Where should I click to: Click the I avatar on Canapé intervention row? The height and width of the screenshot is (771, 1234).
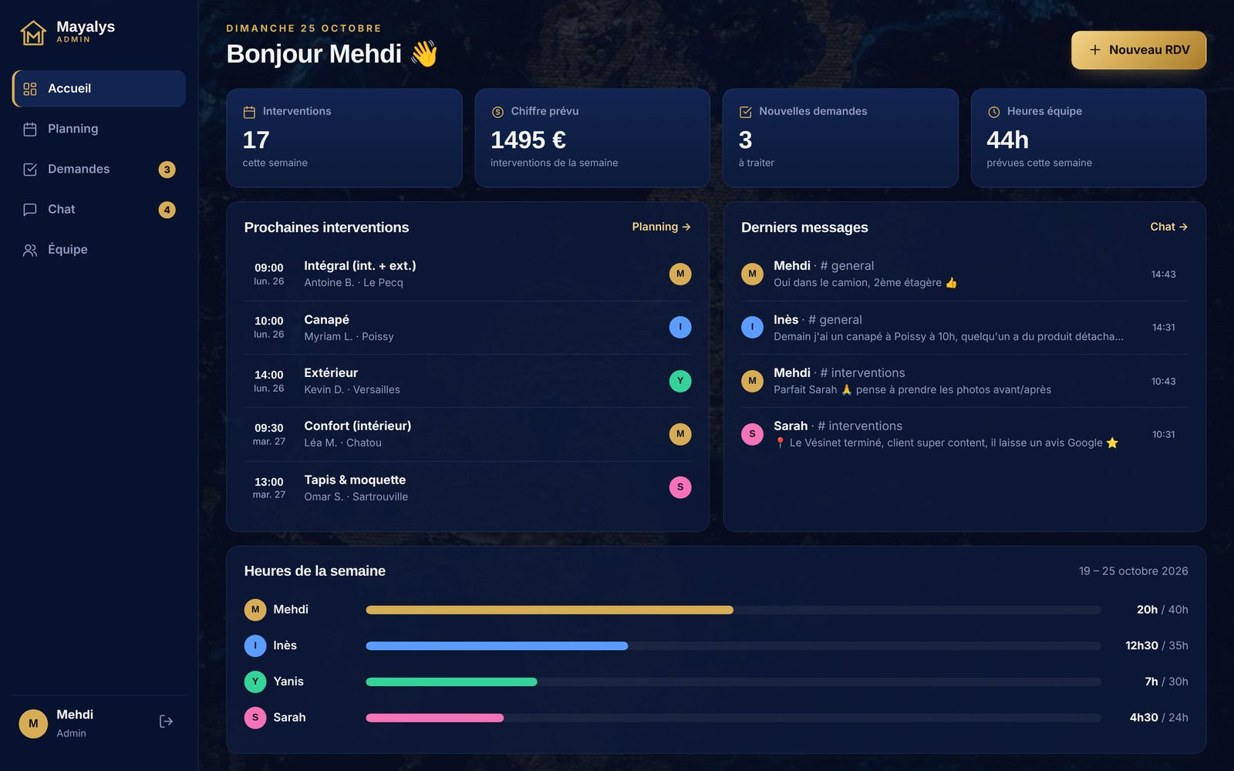click(680, 327)
